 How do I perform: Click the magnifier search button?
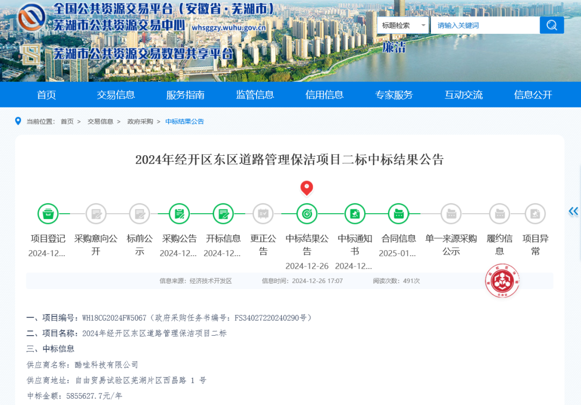pyautogui.click(x=551, y=25)
